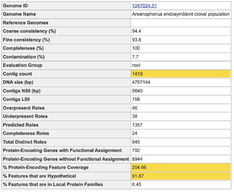Viewport: 234px width, 192px height.
Task: Click the Underpresent Roles value 38
Action: [134, 116]
